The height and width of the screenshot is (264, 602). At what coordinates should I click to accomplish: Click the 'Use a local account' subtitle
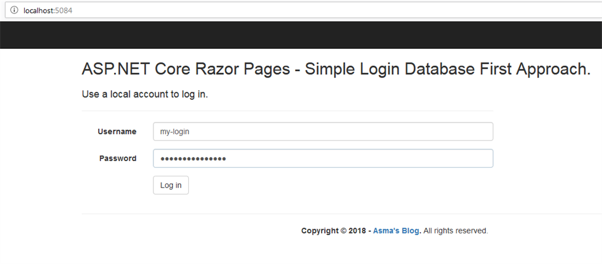pos(145,94)
